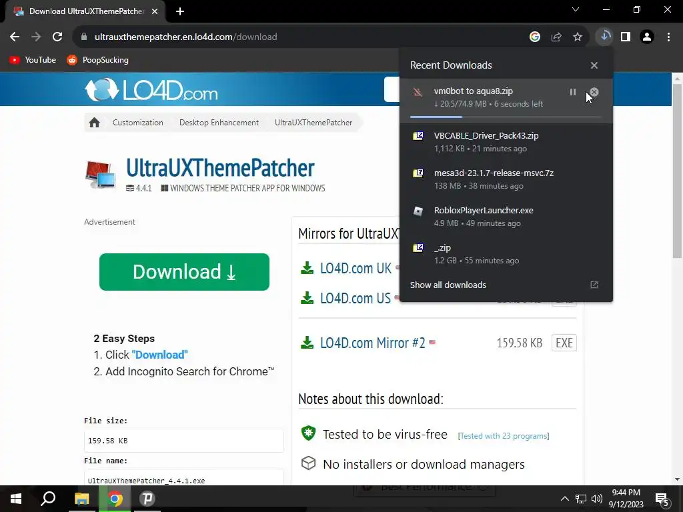Reload the current page

(x=57, y=37)
